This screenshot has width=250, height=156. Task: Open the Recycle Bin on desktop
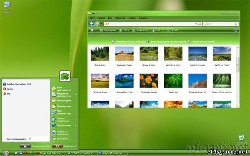click(241, 139)
